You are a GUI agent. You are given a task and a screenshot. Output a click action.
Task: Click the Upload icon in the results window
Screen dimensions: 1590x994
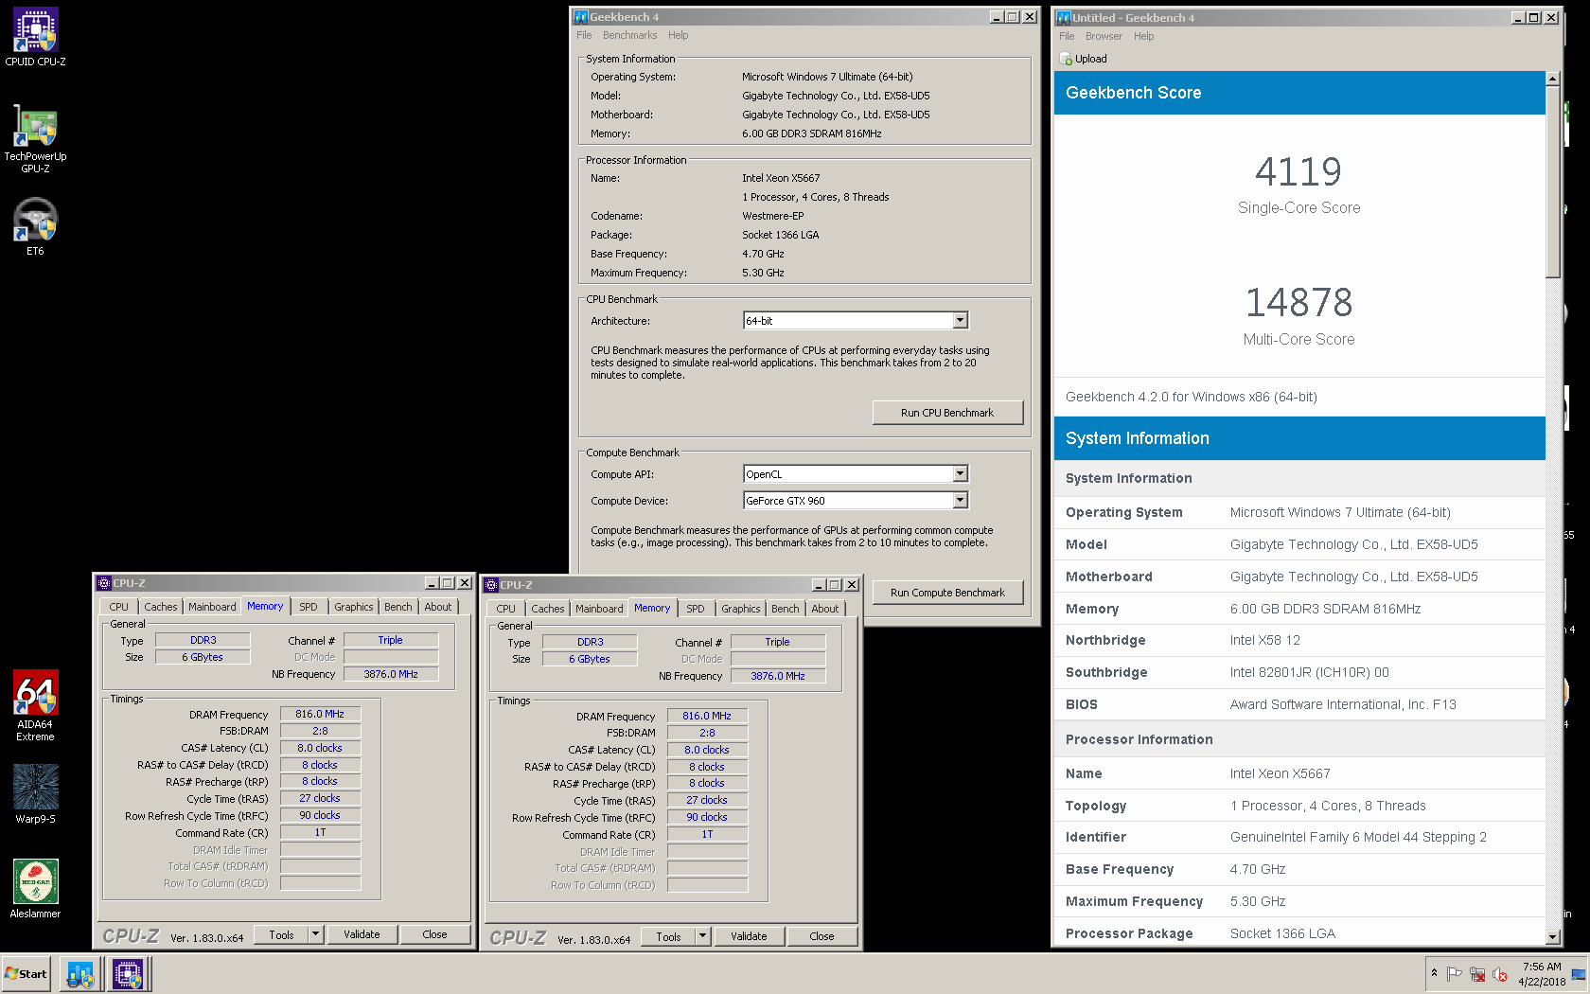coord(1066,59)
